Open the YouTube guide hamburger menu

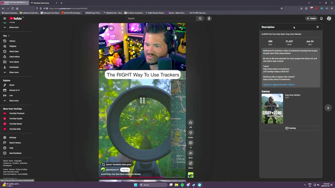[x=4, y=18]
